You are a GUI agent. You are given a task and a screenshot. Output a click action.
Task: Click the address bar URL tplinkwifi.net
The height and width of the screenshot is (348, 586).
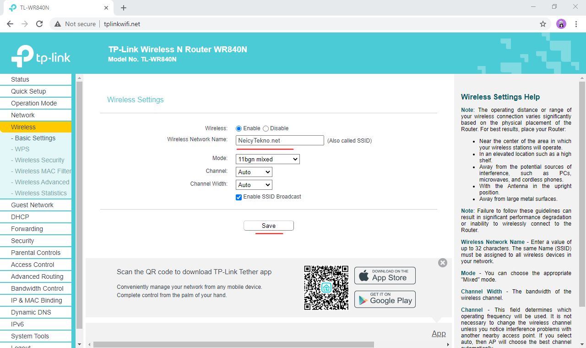coord(122,24)
